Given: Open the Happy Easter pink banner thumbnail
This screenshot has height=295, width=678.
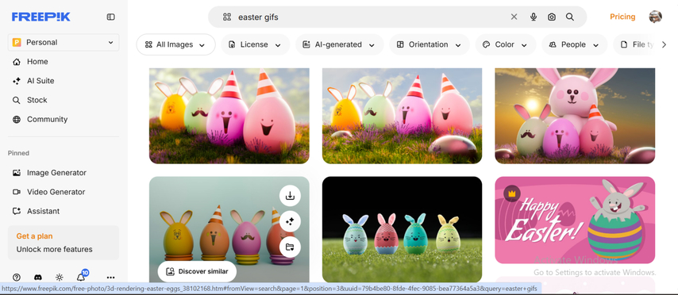Looking at the screenshot, I should pyautogui.click(x=575, y=220).
